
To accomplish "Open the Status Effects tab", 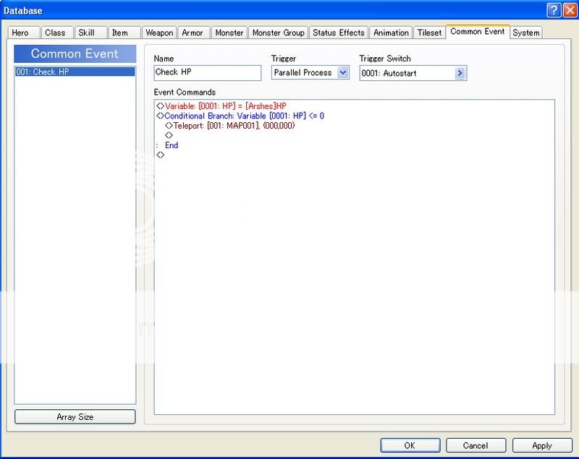I will [x=339, y=33].
